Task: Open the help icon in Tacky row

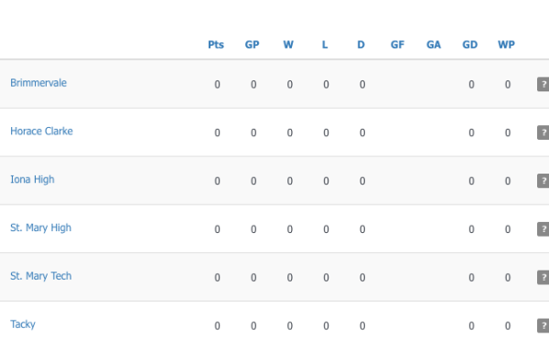Action: [544, 325]
